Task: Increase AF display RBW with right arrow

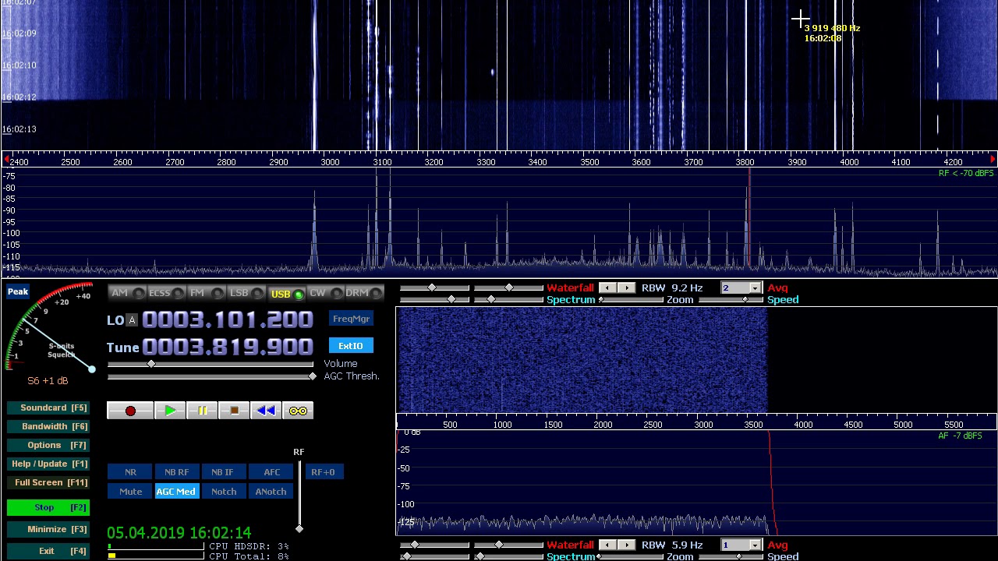Action: coord(626,545)
